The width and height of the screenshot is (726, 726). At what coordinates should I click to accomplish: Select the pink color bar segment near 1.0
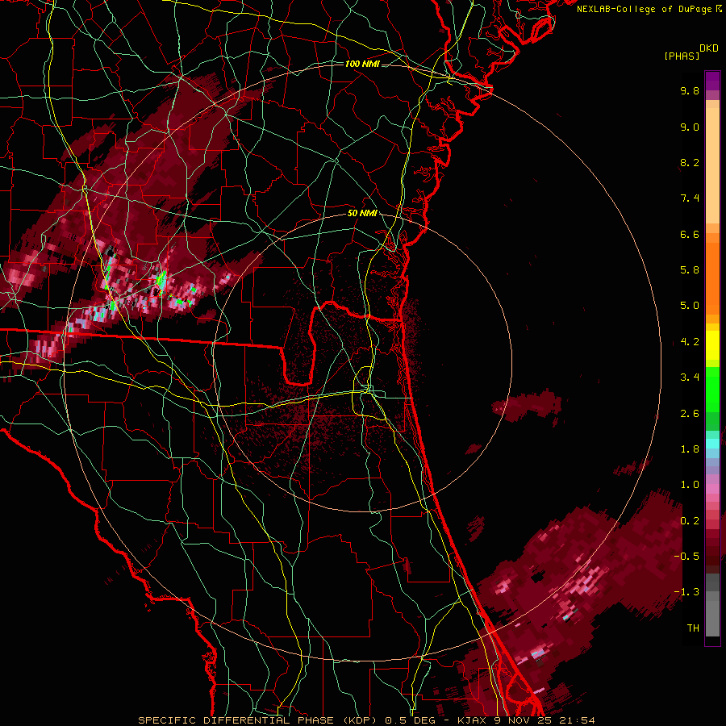[712, 489]
